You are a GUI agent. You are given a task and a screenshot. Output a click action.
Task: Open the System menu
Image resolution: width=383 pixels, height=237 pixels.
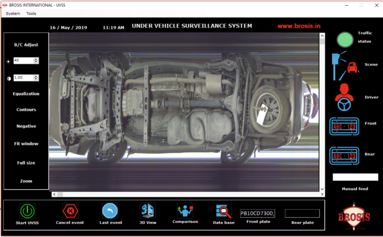[x=12, y=13]
